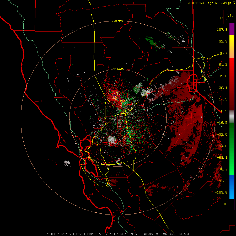
Task: Click the purple segment of the color bar
Action: click(232, 29)
